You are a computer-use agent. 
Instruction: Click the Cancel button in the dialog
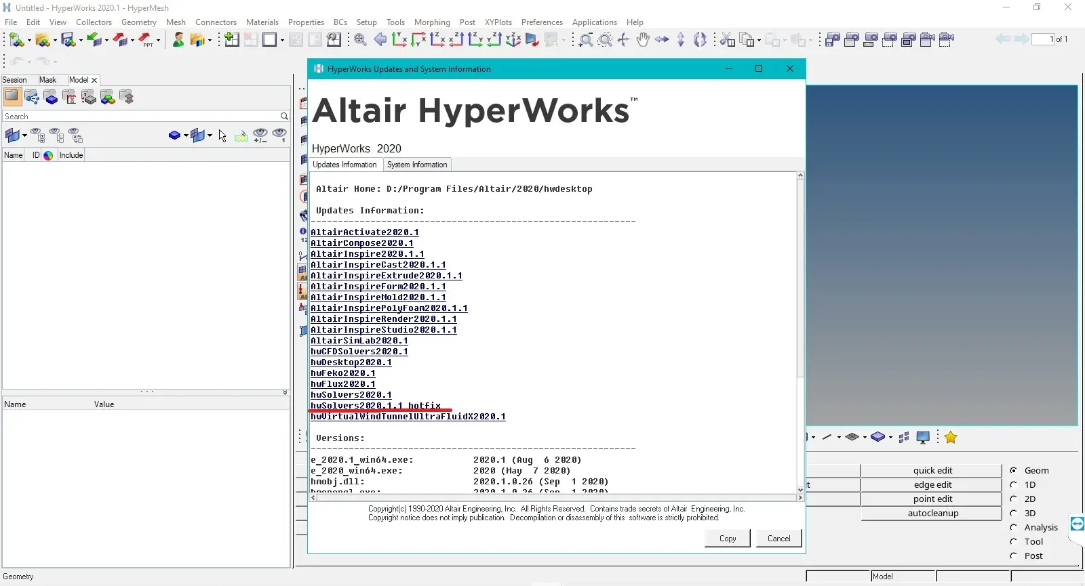click(x=778, y=539)
